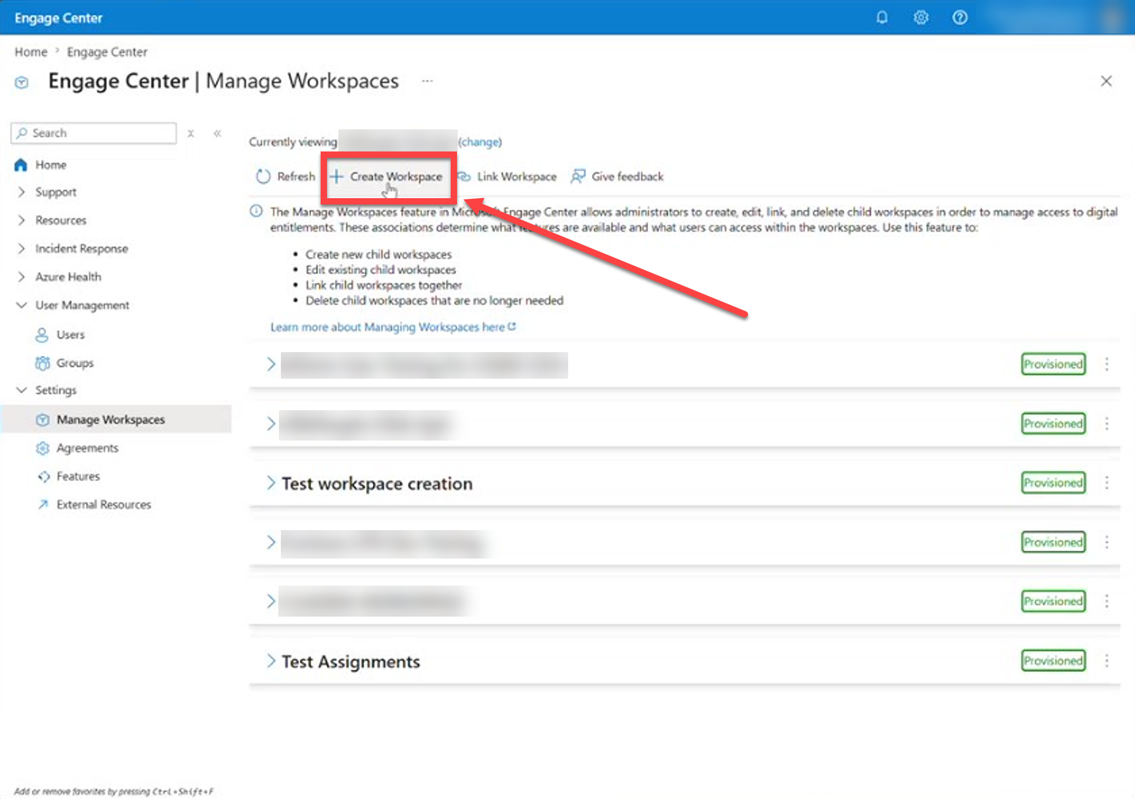Click the Home house icon in sidebar
Image resolution: width=1135 pixels, height=799 pixels.
pos(21,165)
